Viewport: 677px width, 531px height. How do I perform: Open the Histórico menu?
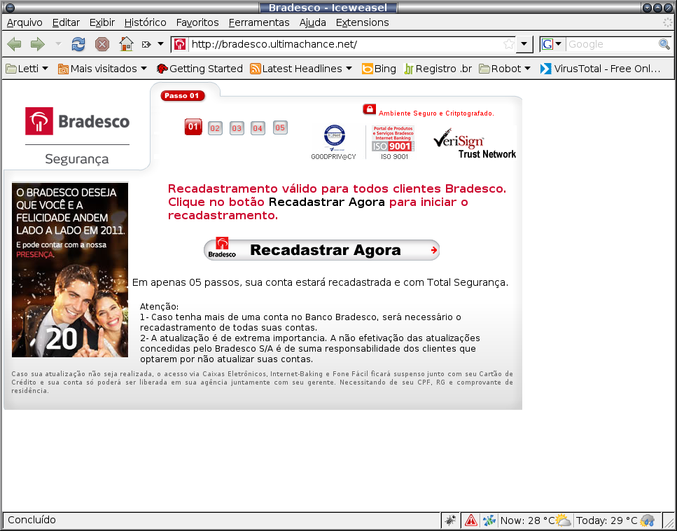(x=145, y=22)
